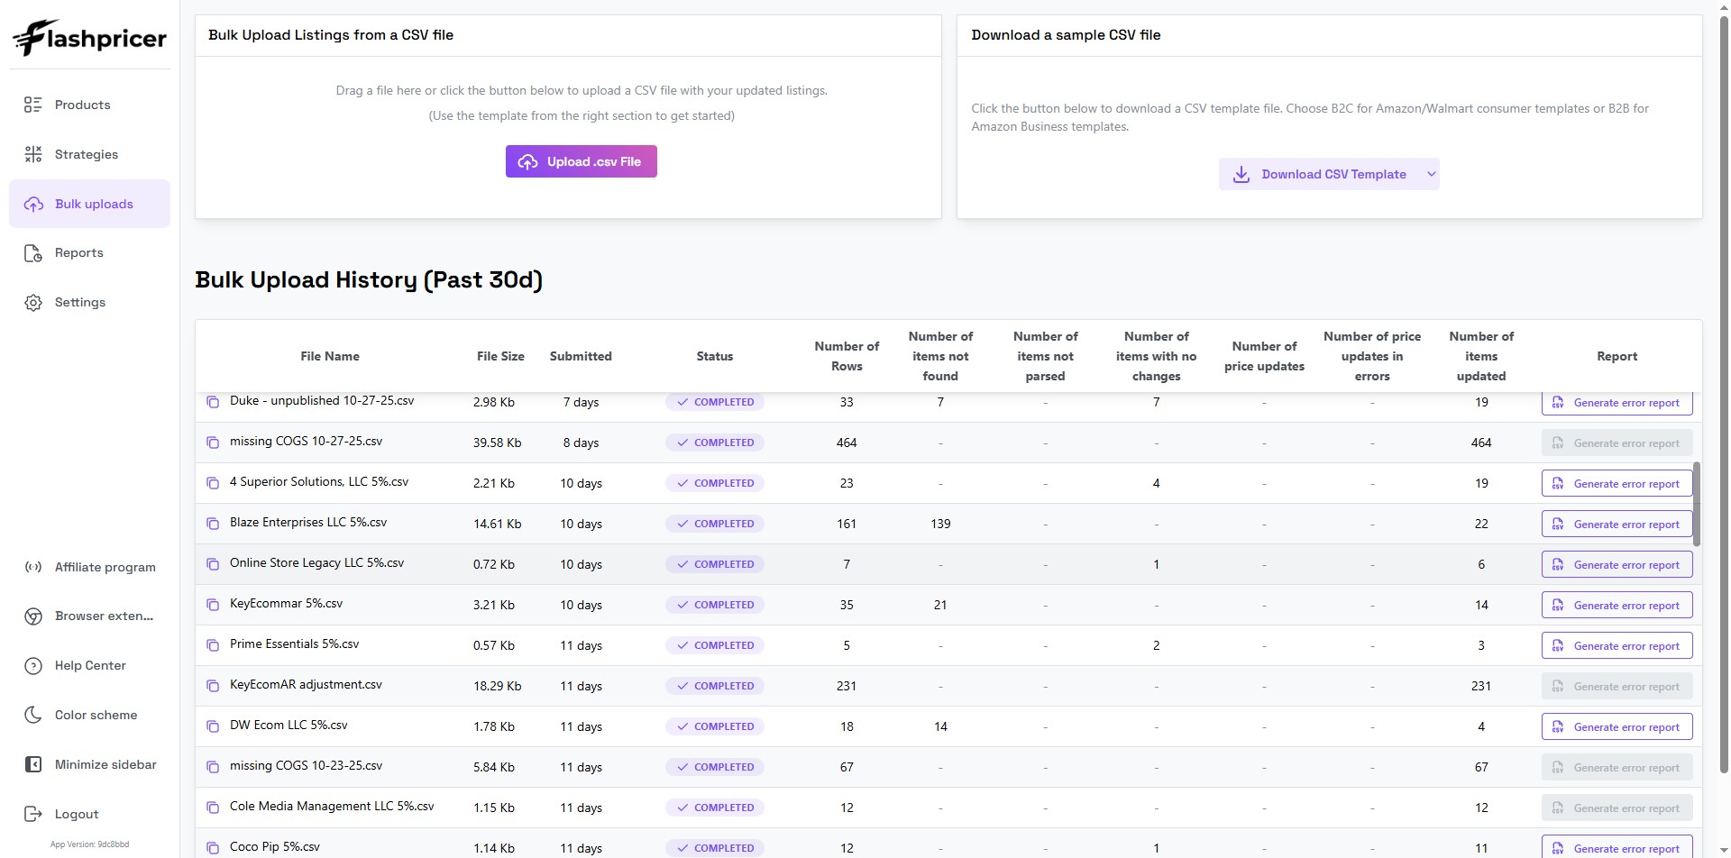Click the Color scheme moon icon

[x=33, y=716]
